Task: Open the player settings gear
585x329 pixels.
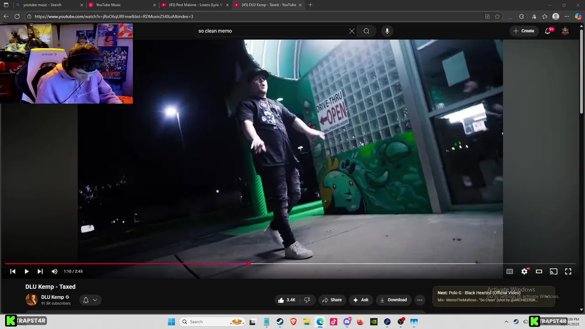Action: [524, 271]
